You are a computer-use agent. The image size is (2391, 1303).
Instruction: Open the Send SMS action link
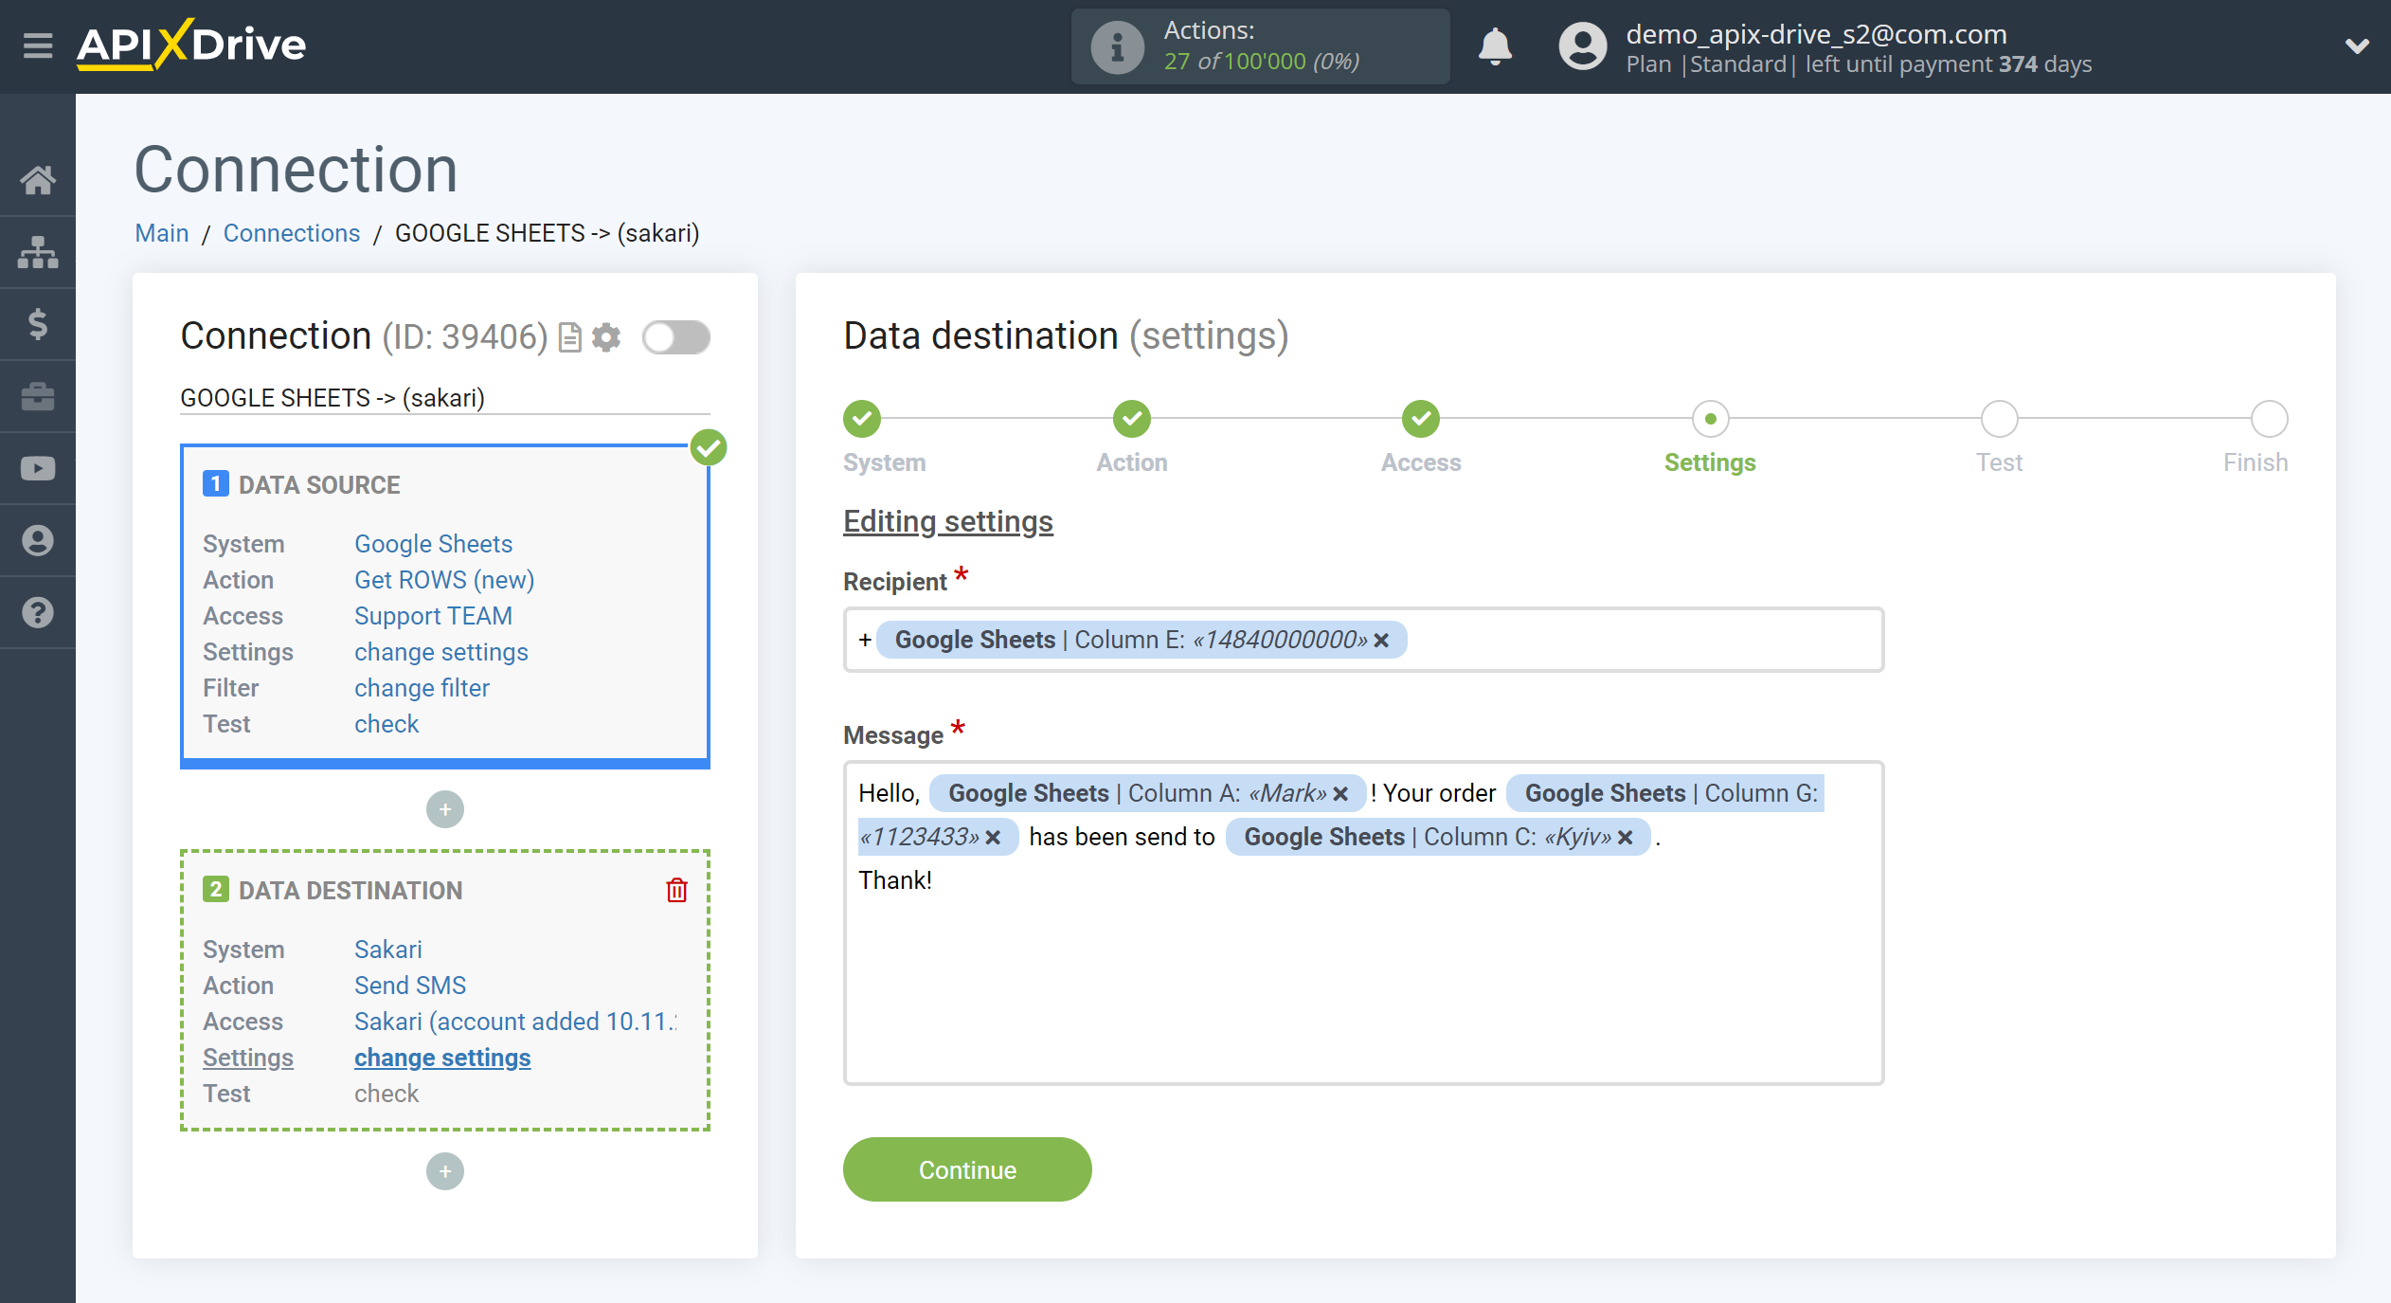[410, 986]
